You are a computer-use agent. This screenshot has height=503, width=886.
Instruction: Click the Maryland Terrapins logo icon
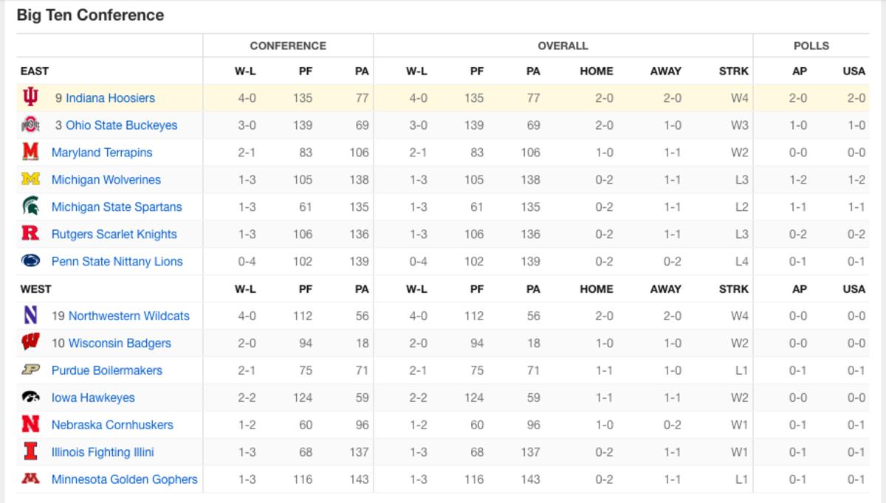30,152
